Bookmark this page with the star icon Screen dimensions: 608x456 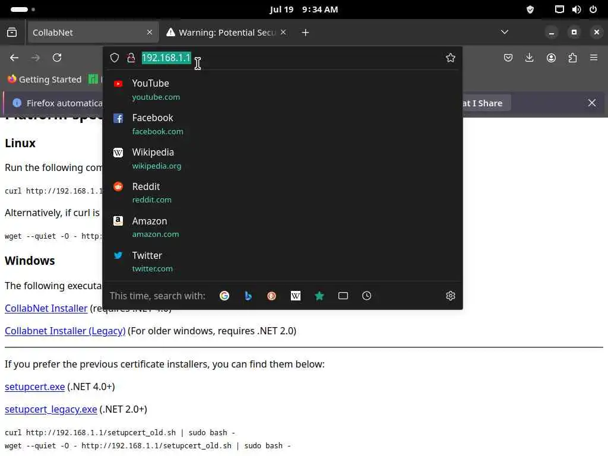(450, 58)
